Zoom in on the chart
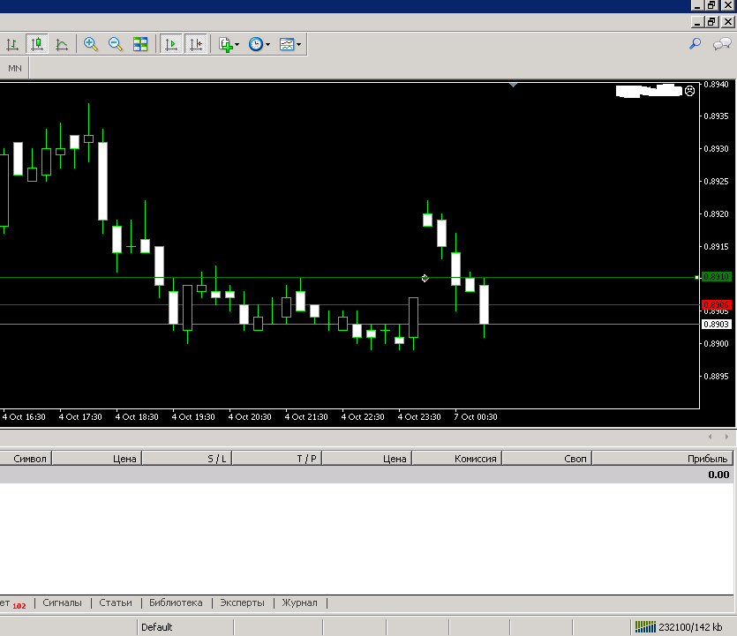Image resolution: width=737 pixels, height=636 pixels. (91, 45)
